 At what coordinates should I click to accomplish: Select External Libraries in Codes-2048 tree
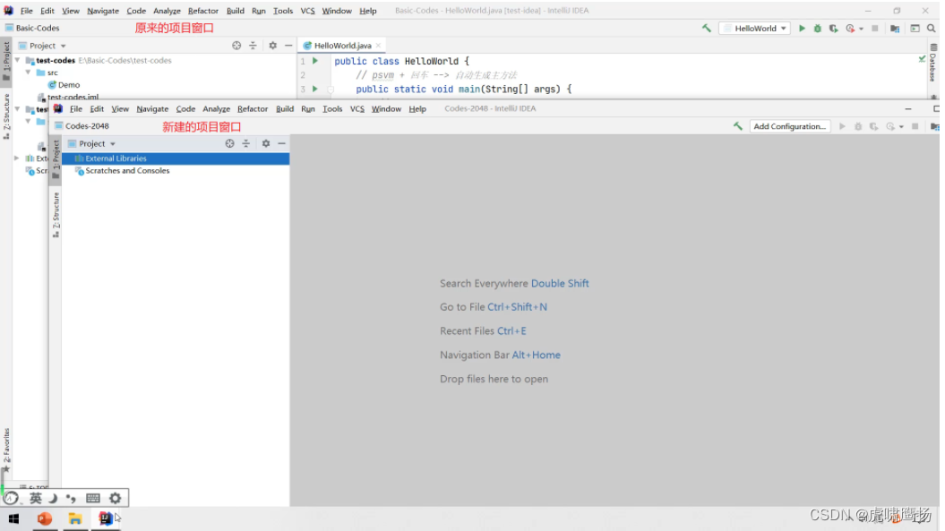[x=176, y=158]
